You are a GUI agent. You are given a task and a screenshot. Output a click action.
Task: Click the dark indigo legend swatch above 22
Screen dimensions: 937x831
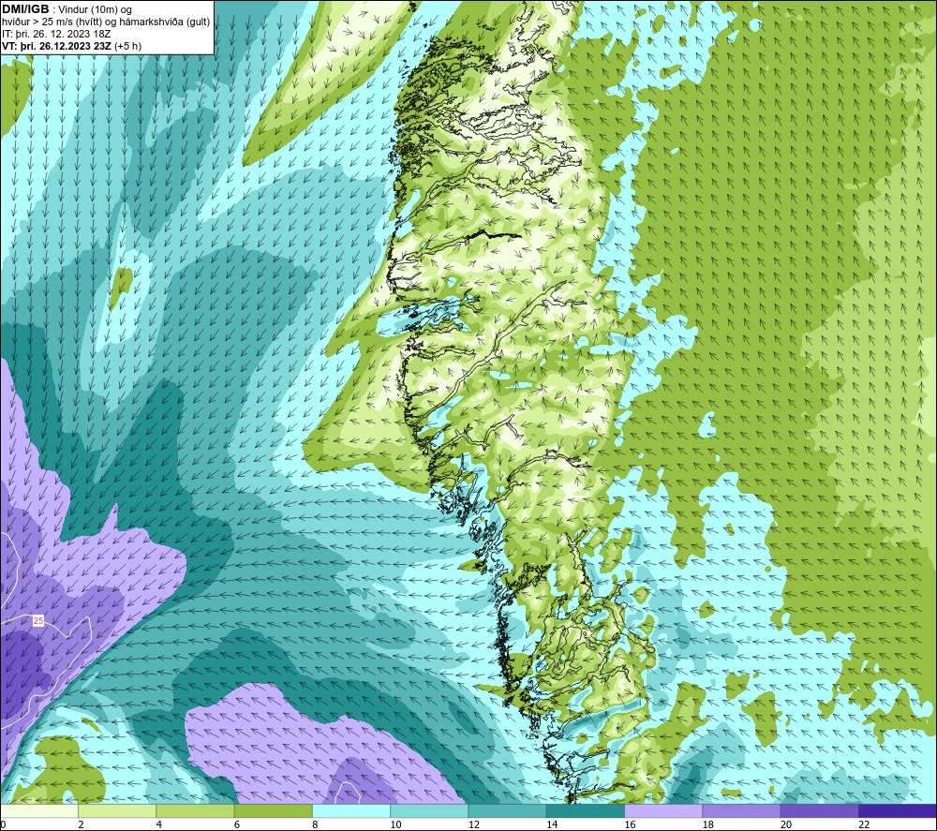[x=898, y=810]
